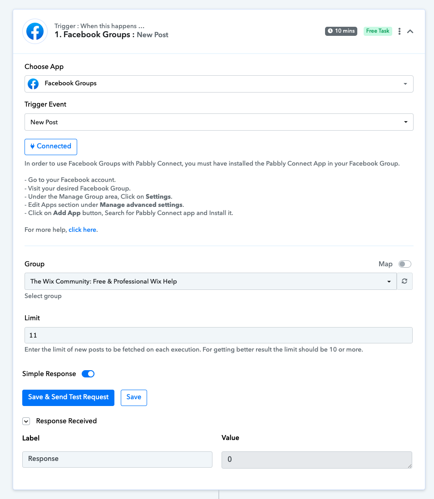Screen dimensions: 434x499
Task: Click the small Facebook icon in Choose App field
Action: pos(33,84)
